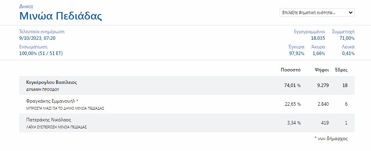Click the Εγγεγραμμένοι 18.035 value
This screenshot has width=371, height=151.
point(318,38)
